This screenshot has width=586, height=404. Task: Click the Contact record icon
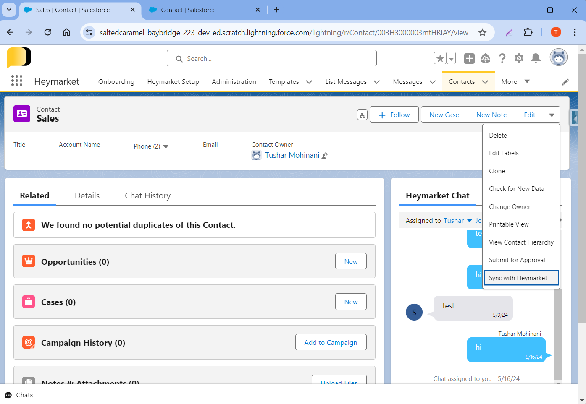pyautogui.click(x=22, y=114)
